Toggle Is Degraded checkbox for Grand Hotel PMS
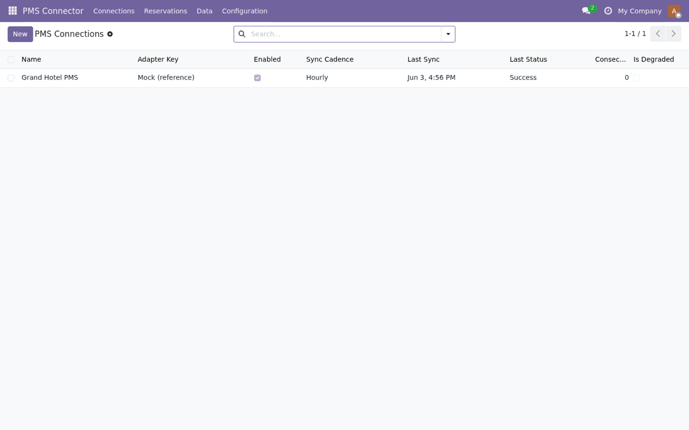Image resolution: width=689 pixels, height=430 pixels. click(637, 78)
